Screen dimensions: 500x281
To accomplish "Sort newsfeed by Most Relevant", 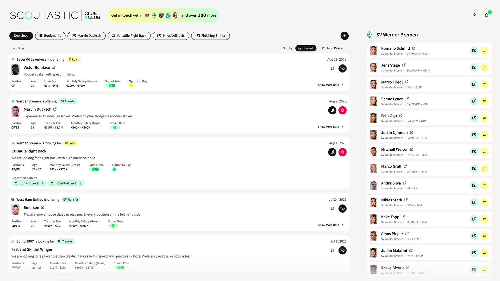I will click(x=334, y=48).
